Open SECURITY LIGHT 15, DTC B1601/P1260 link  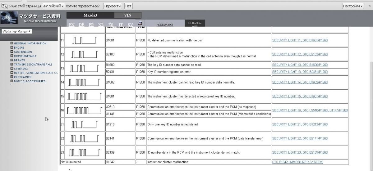tap(300, 96)
